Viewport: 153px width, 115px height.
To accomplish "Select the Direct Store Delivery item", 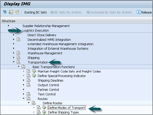I will (42, 35).
